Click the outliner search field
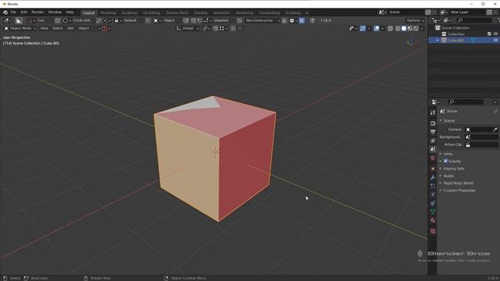This screenshot has height=281, width=500. 474,20
